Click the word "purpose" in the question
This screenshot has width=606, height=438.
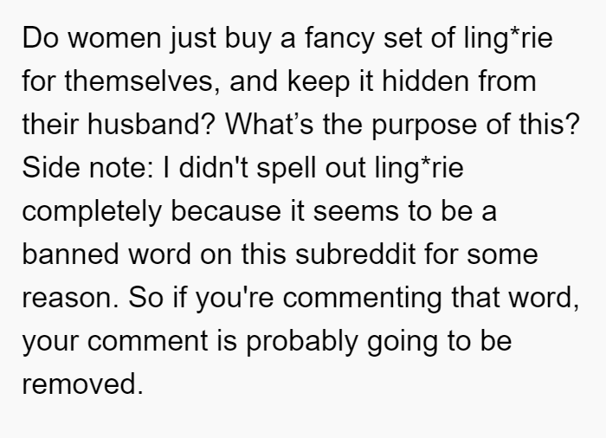424,126
